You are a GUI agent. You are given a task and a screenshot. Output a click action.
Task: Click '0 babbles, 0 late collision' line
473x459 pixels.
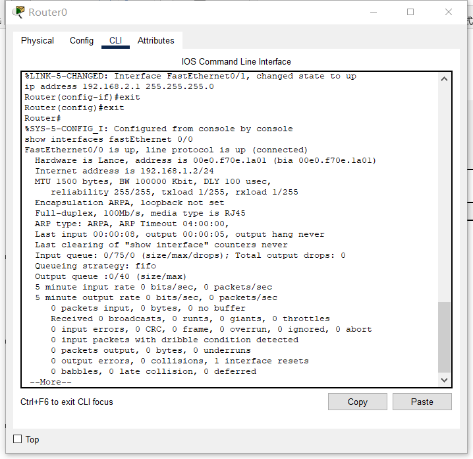pos(153,371)
